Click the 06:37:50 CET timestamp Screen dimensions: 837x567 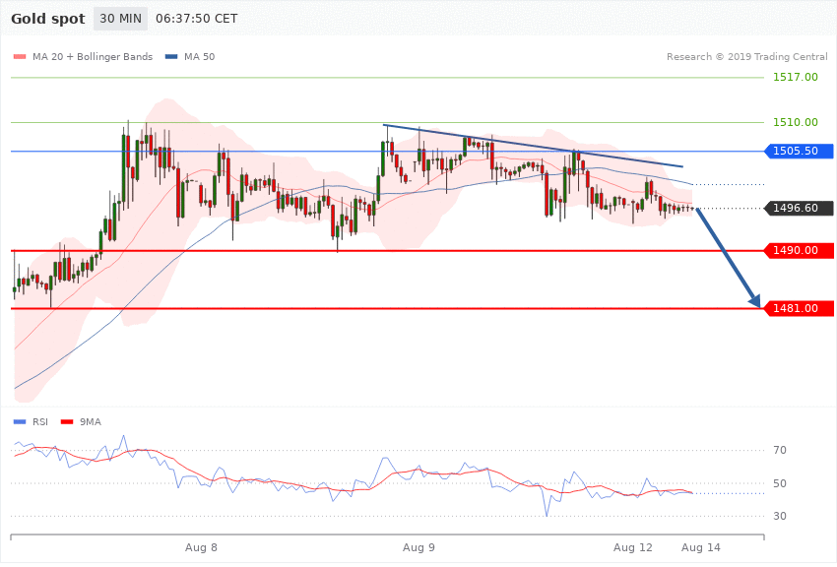196,19
